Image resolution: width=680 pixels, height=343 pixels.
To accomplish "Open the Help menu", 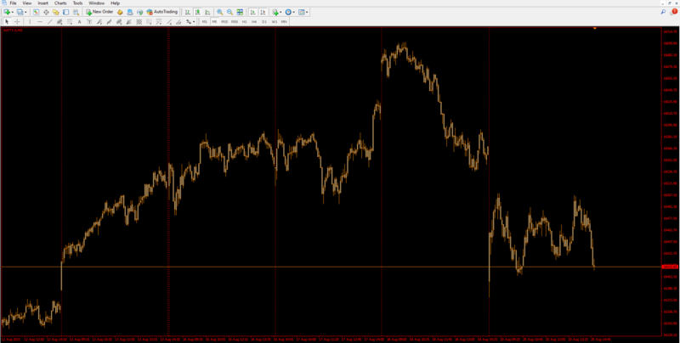I will coord(115,3).
